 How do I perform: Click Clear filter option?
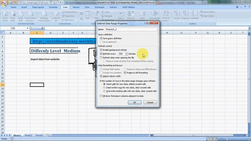pyautogui.click(x=105, y=12)
